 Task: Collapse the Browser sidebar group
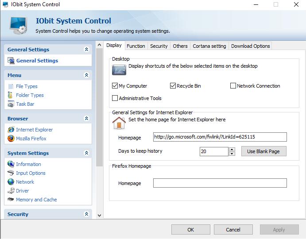point(86,118)
